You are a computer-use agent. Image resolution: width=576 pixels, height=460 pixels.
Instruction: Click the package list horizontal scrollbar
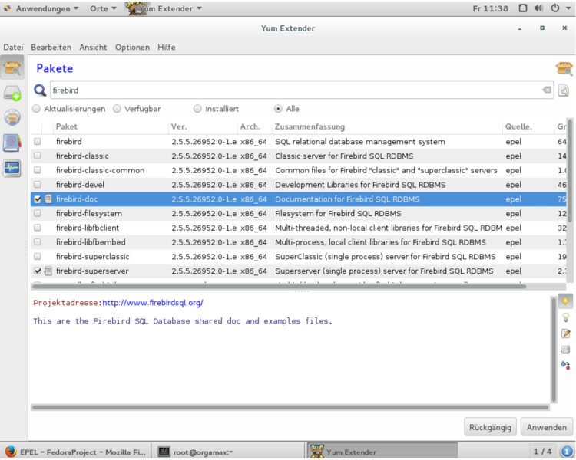pos(280,286)
